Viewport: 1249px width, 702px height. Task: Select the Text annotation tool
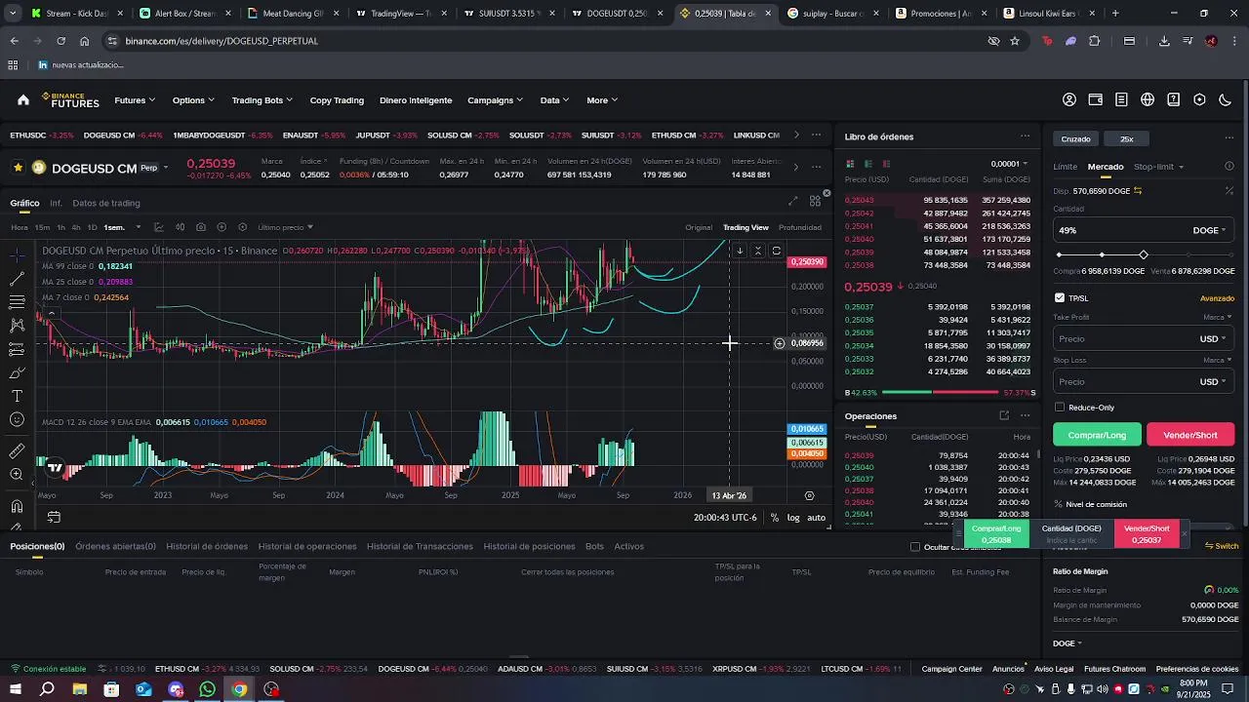[18, 396]
